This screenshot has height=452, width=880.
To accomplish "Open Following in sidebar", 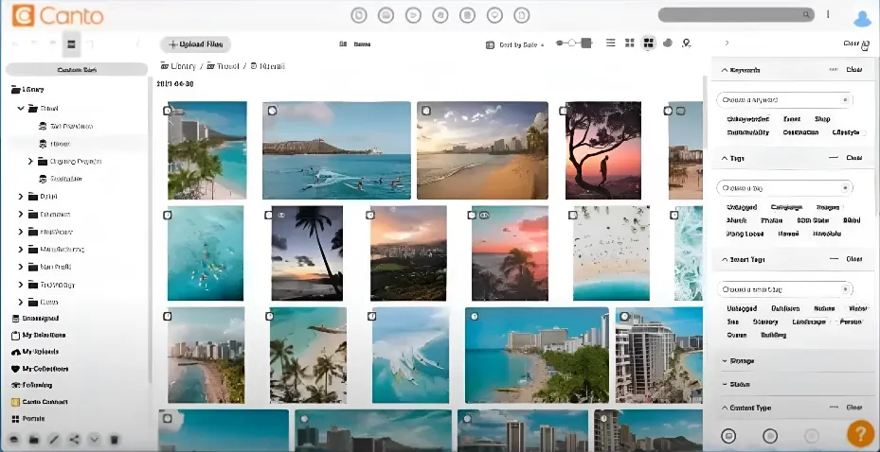I will tap(32, 385).
